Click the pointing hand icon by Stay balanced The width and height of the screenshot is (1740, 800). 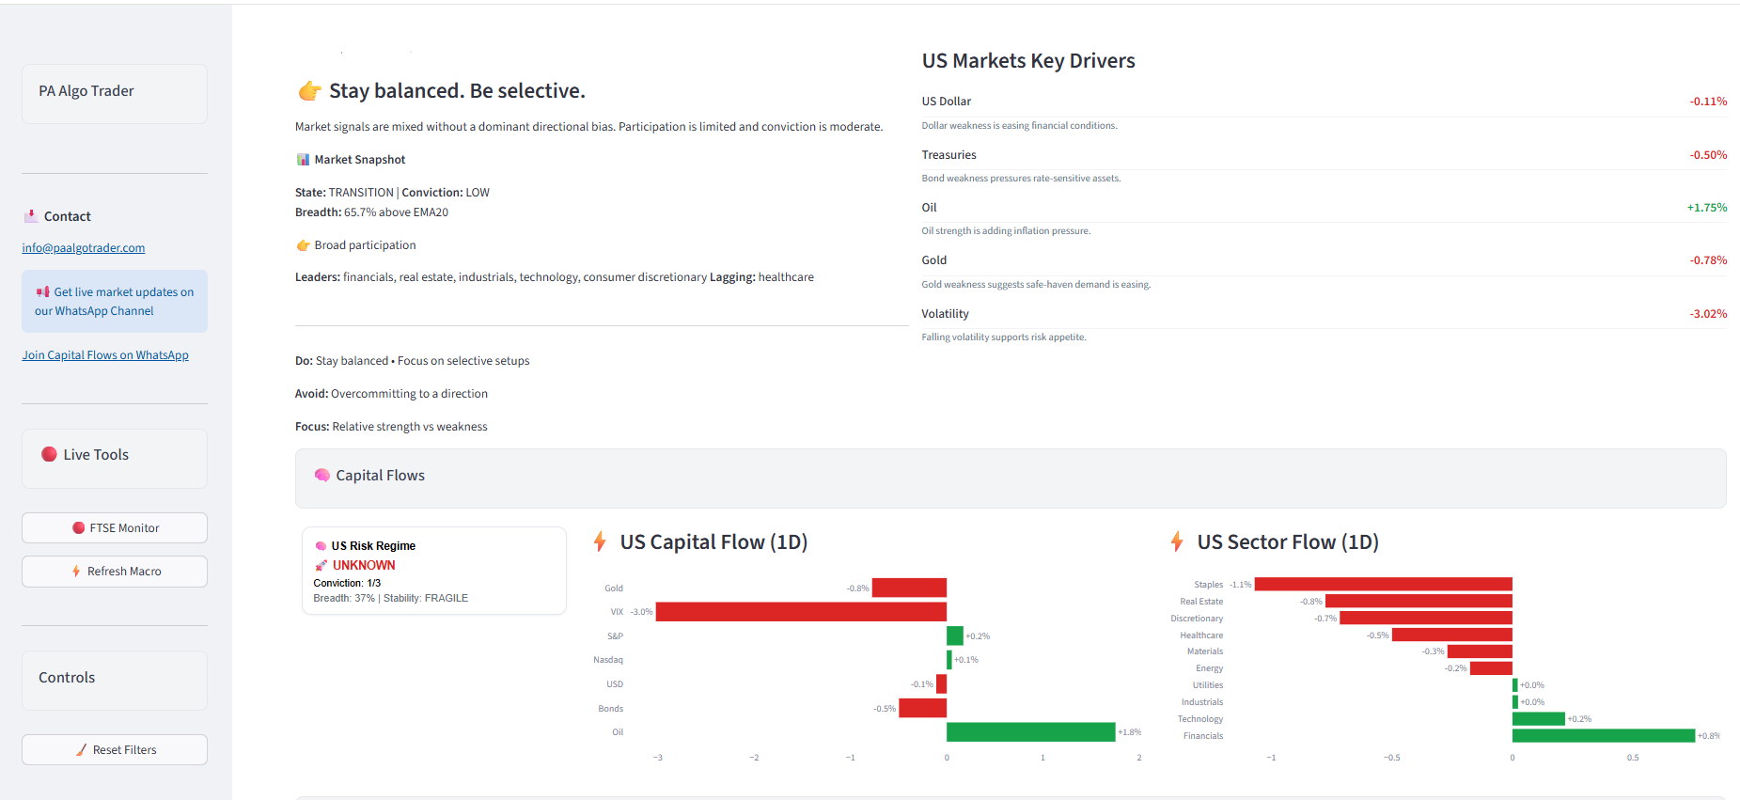point(309,91)
